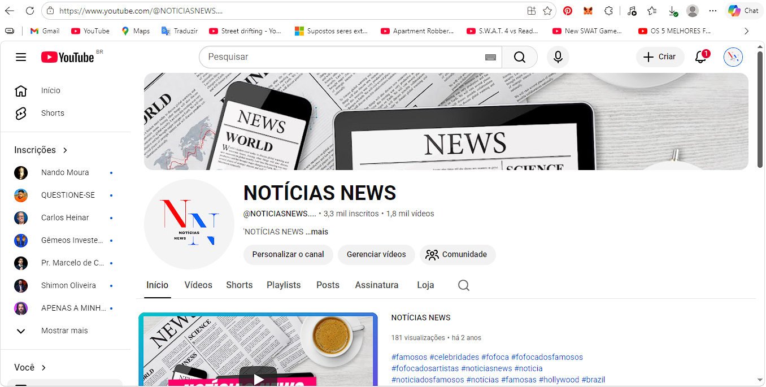Go to the YouTube logo home

(68, 57)
